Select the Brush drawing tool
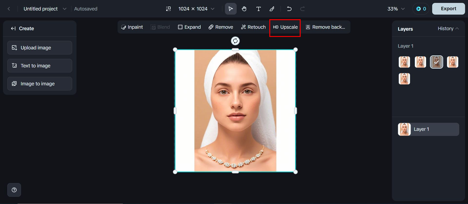 pos(272,9)
